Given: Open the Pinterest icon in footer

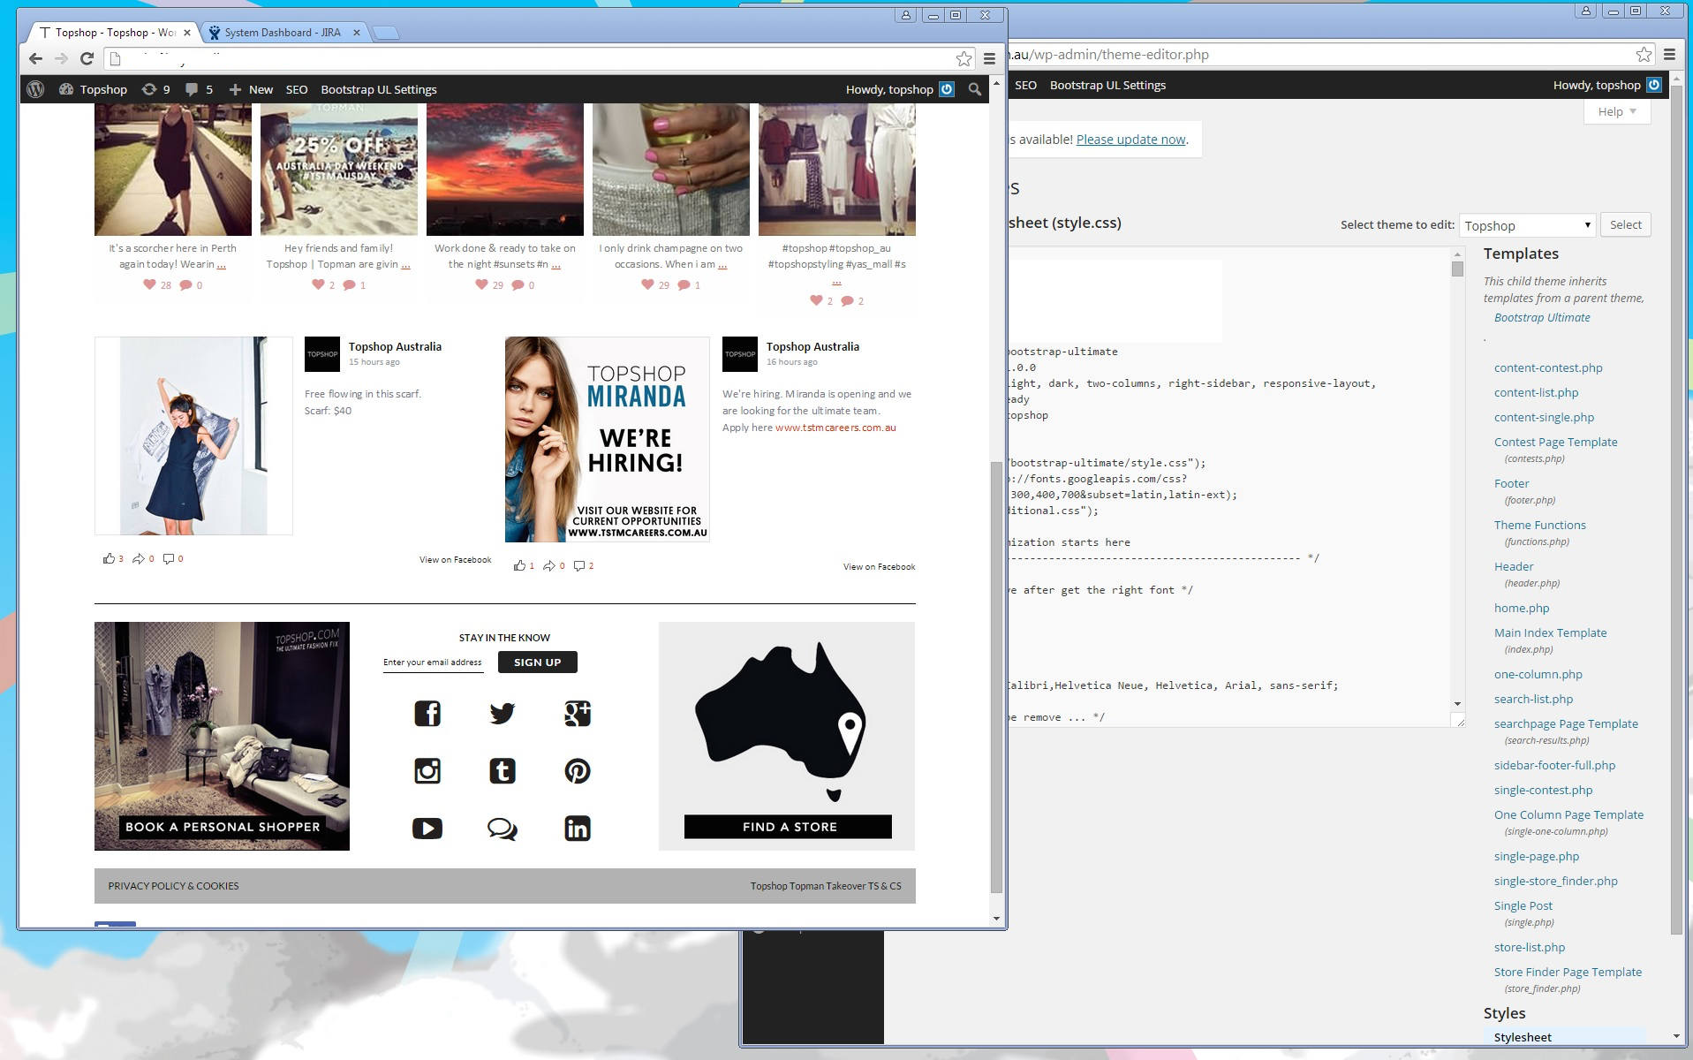Looking at the screenshot, I should pyautogui.click(x=578, y=770).
